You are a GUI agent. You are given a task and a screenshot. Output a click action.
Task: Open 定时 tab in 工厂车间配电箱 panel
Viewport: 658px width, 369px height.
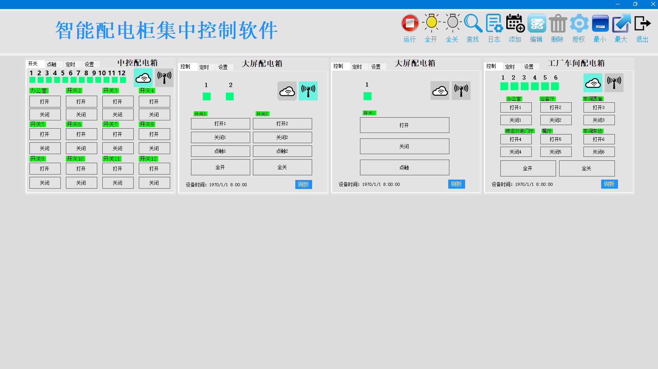(510, 67)
